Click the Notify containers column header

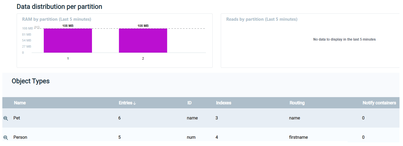379,103
